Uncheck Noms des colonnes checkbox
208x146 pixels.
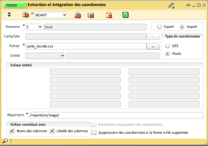[12, 131]
